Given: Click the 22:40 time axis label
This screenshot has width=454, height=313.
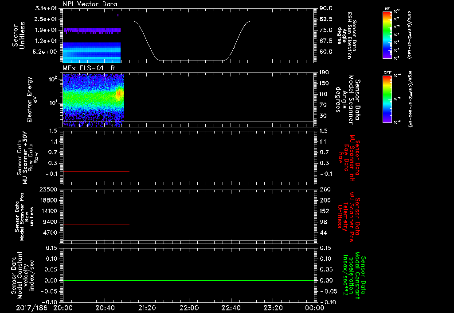Looking at the screenshot, I should (231, 308).
